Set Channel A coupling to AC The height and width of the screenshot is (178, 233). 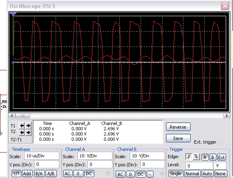[x=68, y=174]
